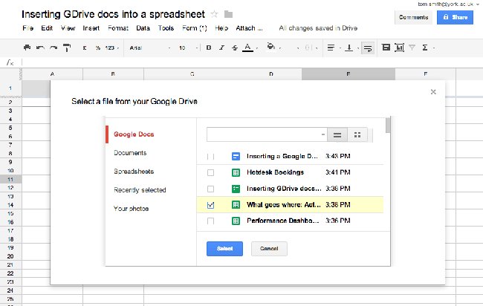The image size is (483, 306).
Task: Select the Google Docs category
Action: pos(134,134)
